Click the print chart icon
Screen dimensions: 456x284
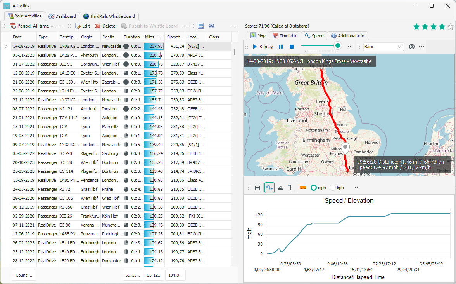click(257, 188)
